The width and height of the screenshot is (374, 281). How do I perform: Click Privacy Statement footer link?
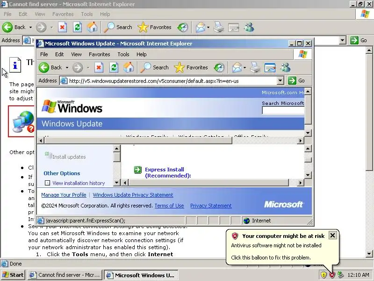211,206
